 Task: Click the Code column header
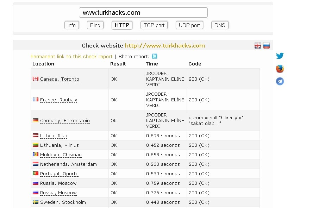point(195,64)
